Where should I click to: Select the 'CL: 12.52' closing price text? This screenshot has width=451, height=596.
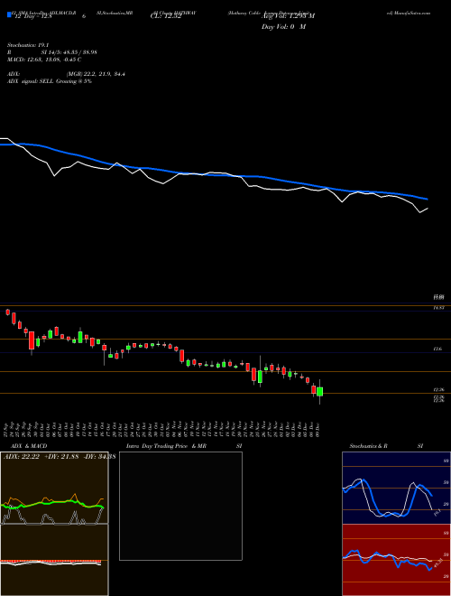pyautogui.click(x=166, y=16)
